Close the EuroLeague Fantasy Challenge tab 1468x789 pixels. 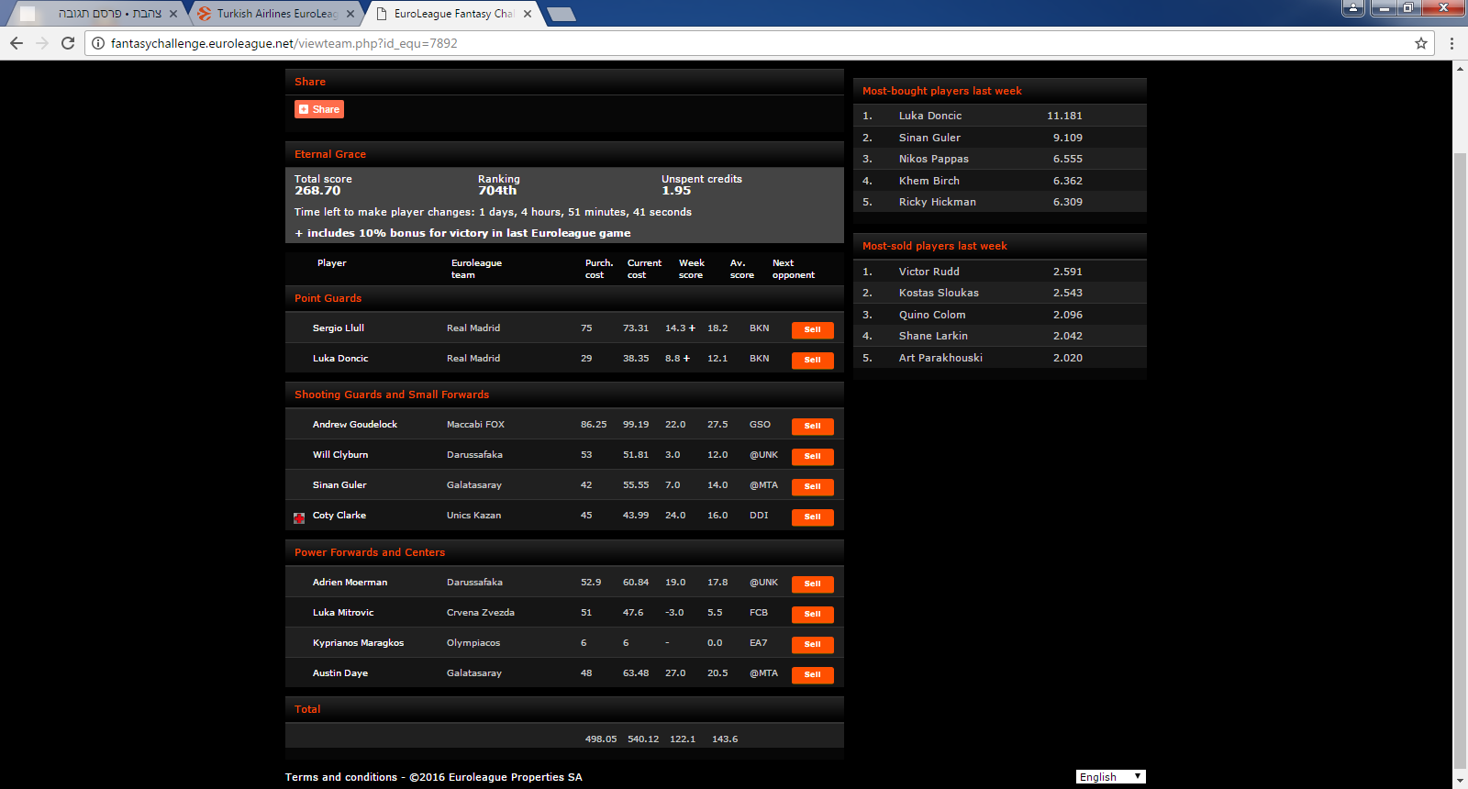(528, 14)
